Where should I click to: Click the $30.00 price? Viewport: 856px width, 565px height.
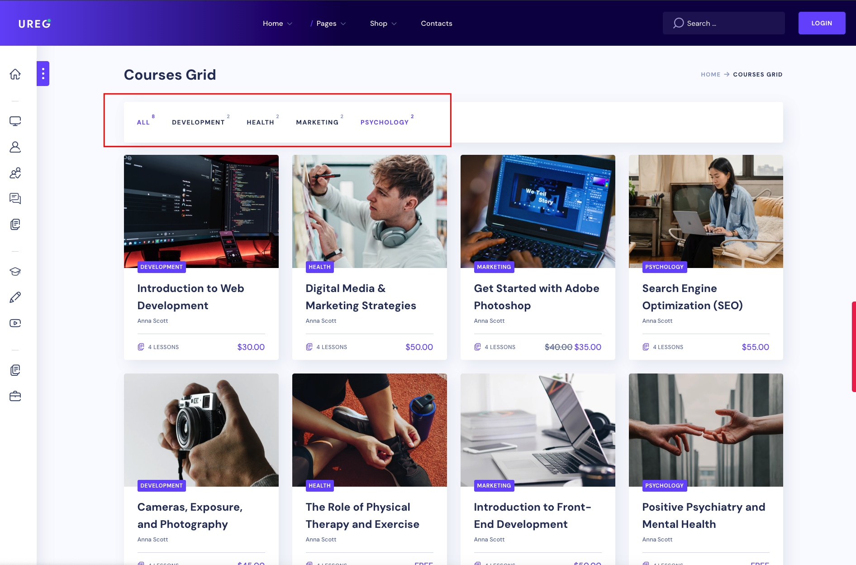251,347
